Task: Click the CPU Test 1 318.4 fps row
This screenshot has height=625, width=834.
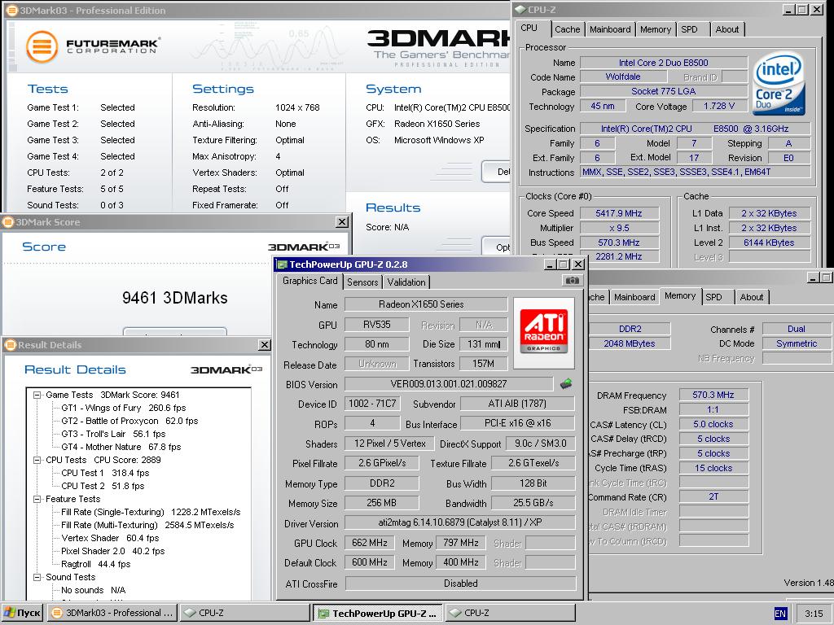Action: pos(105,473)
